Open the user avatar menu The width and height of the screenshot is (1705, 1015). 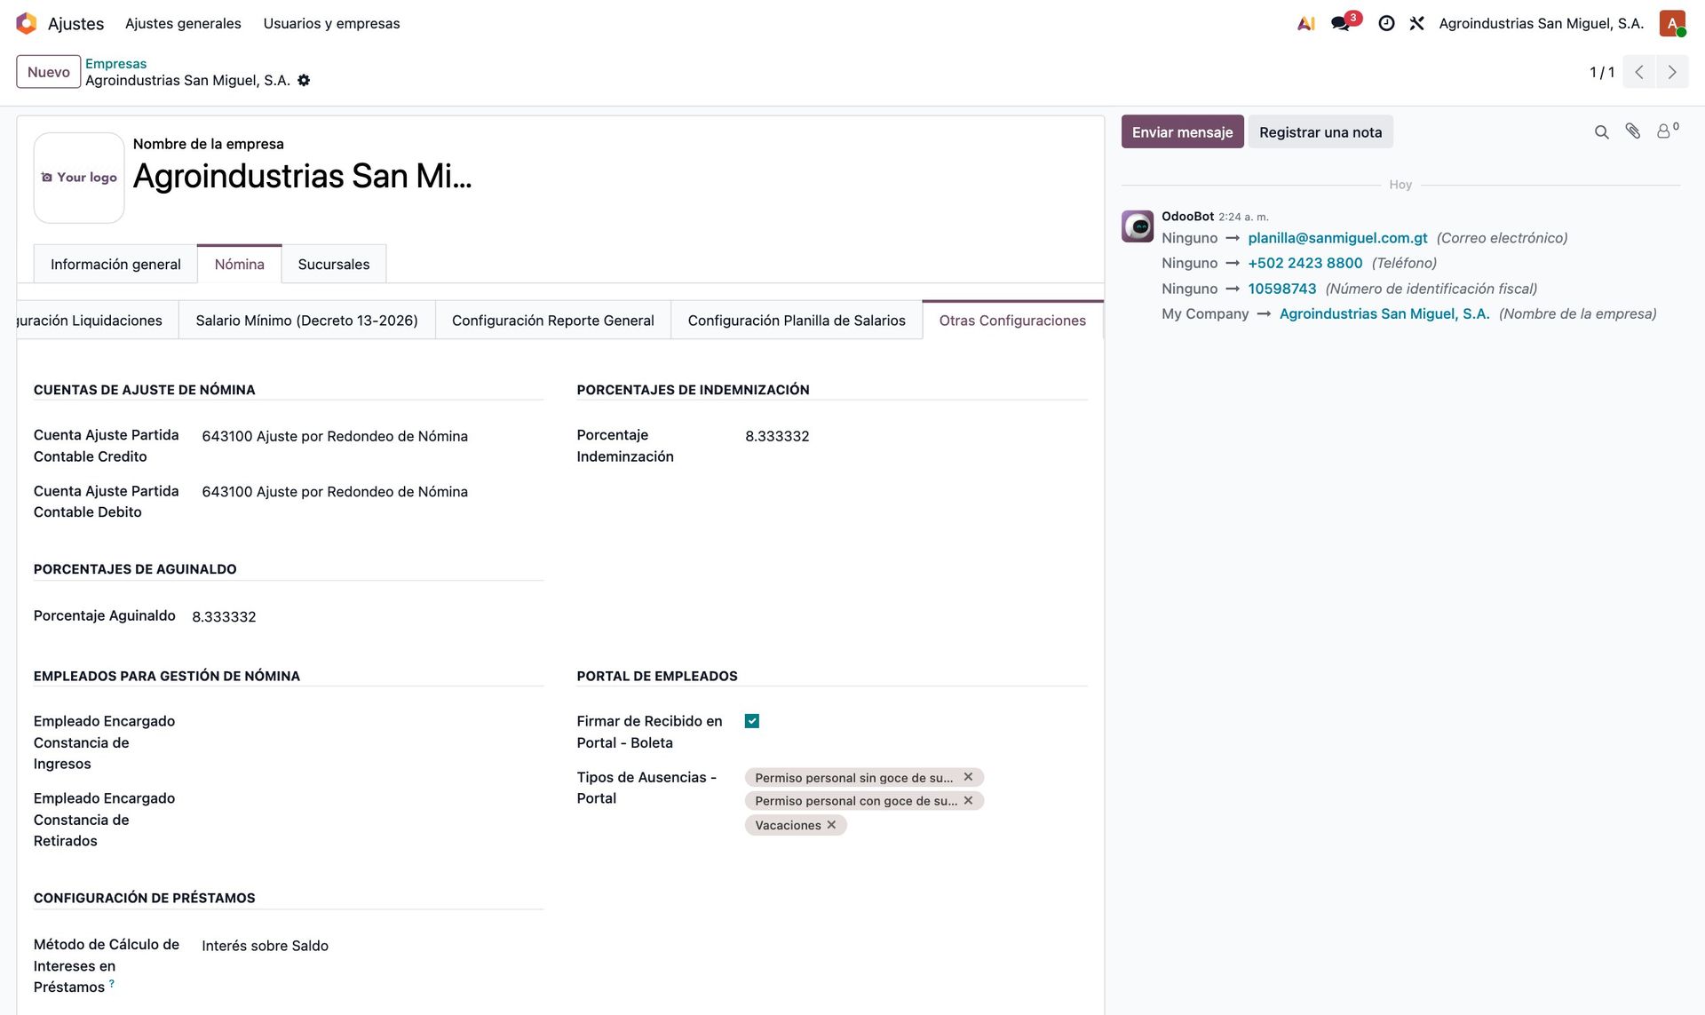click(1672, 23)
